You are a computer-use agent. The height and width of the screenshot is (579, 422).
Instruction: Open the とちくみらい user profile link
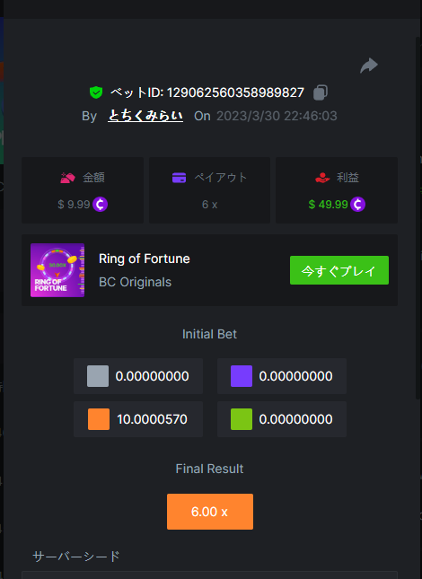pos(145,116)
